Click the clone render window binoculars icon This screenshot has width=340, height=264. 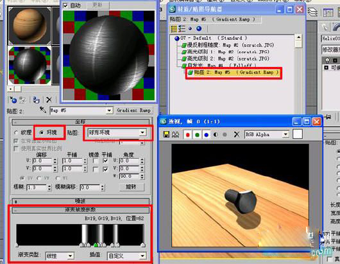pyautogui.click(x=175, y=134)
